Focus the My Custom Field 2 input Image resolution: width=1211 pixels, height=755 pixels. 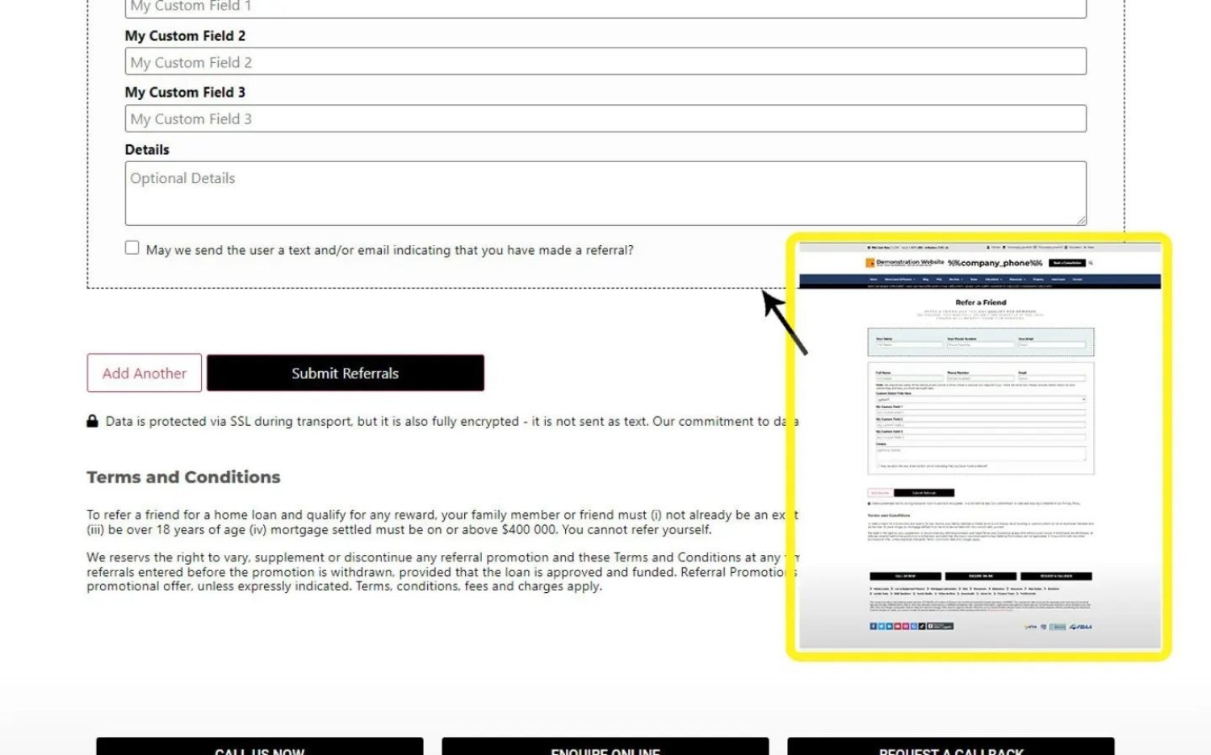pyautogui.click(x=605, y=62)
